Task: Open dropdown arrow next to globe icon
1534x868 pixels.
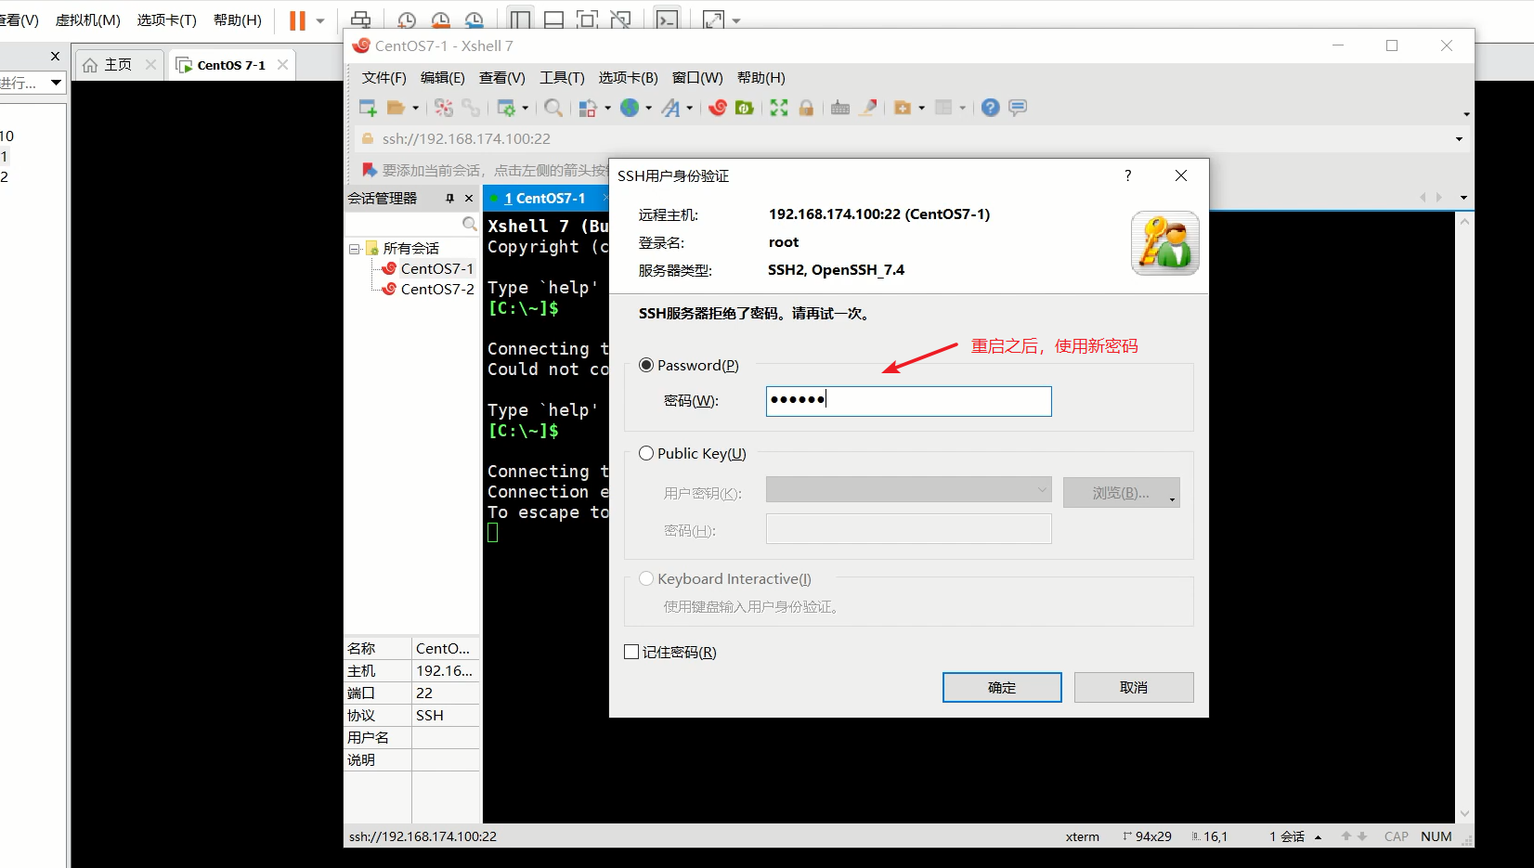Action: click(648, 109)
